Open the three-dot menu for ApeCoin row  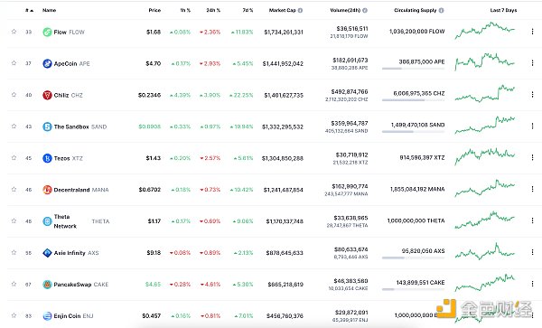532,63
